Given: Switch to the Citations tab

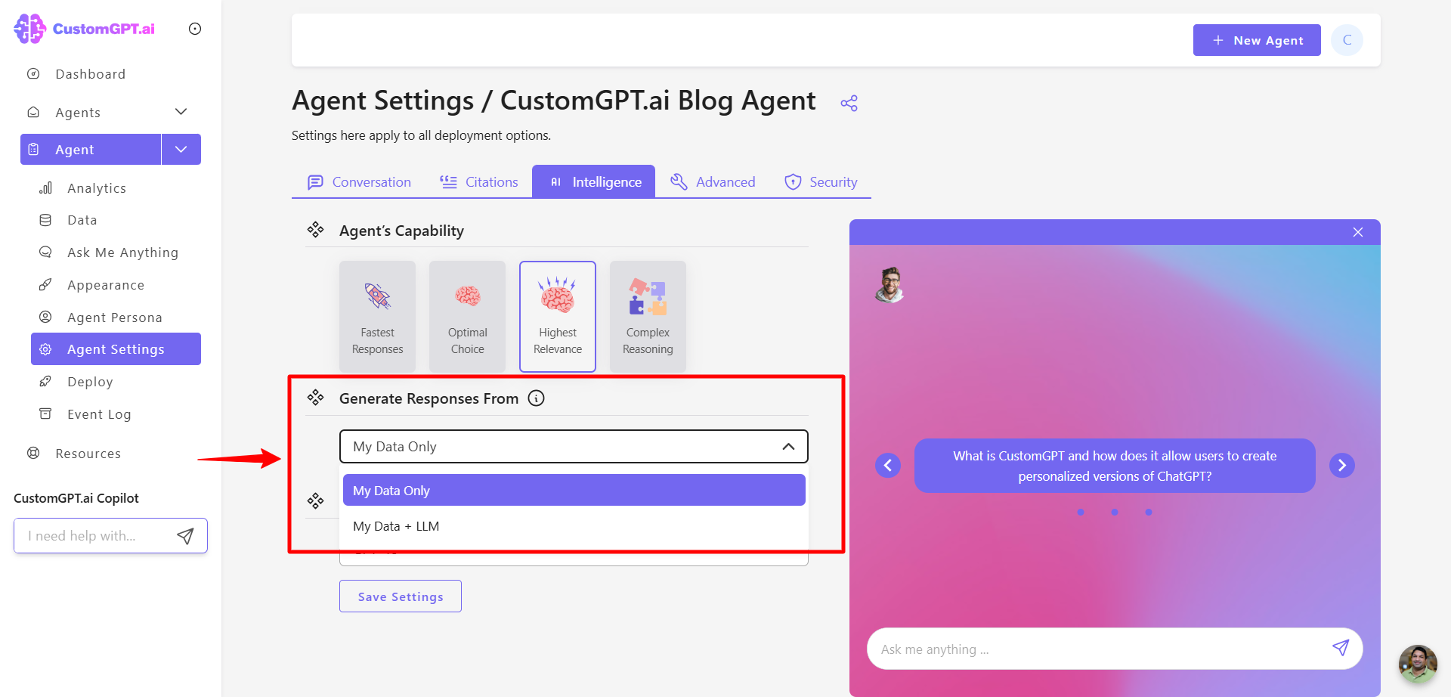Looking at the screenshot, I should click(x=479, y=182).
